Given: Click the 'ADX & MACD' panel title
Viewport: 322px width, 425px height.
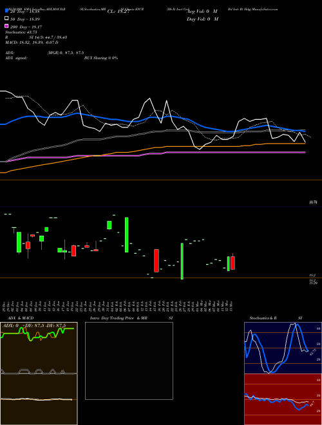Looking at the screenshot, I should click(21, 318).
